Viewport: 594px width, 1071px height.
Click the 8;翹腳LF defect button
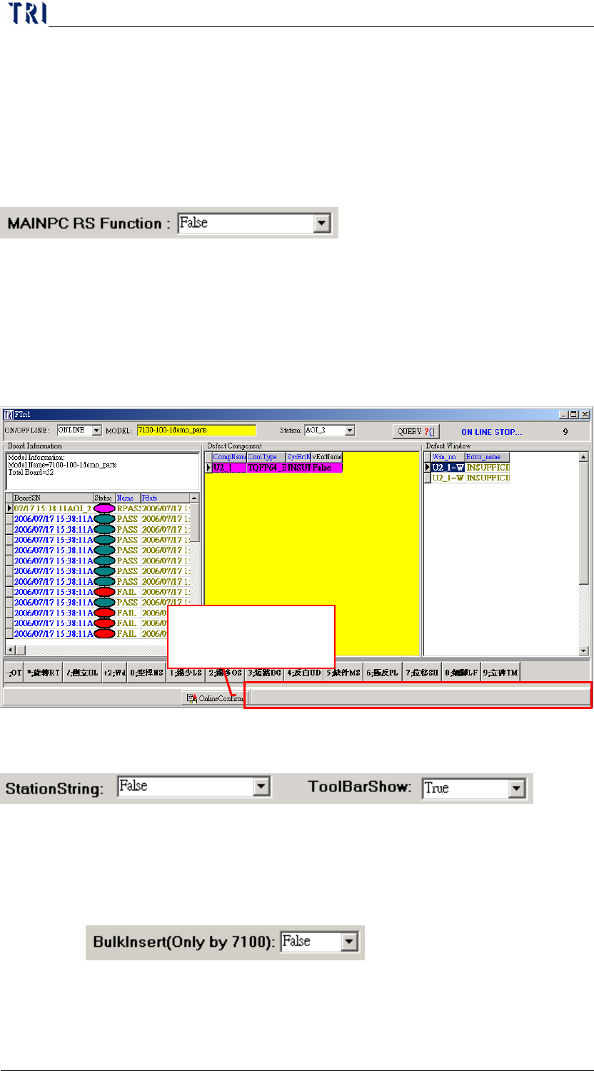pos(461,673)
